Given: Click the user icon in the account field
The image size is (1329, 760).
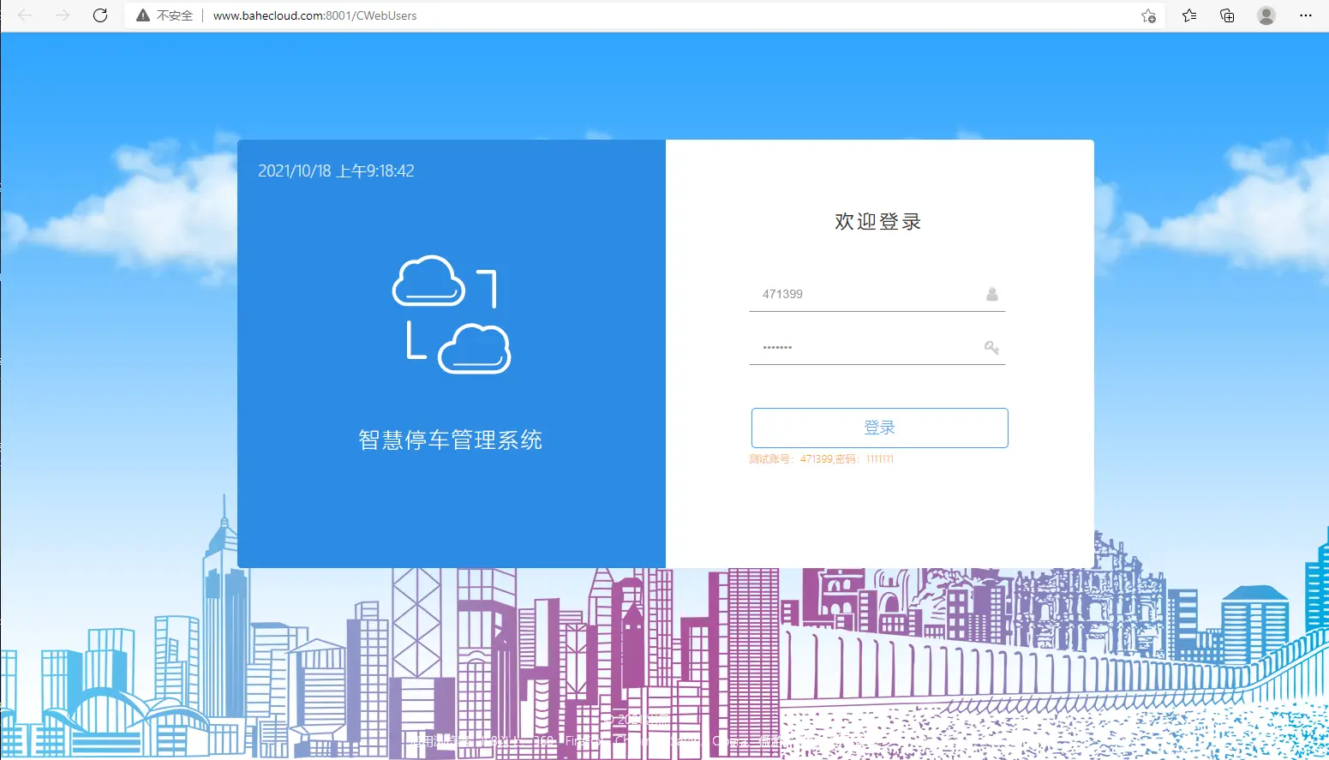Looking at the screenshot, I should click(x=991, y=294).
